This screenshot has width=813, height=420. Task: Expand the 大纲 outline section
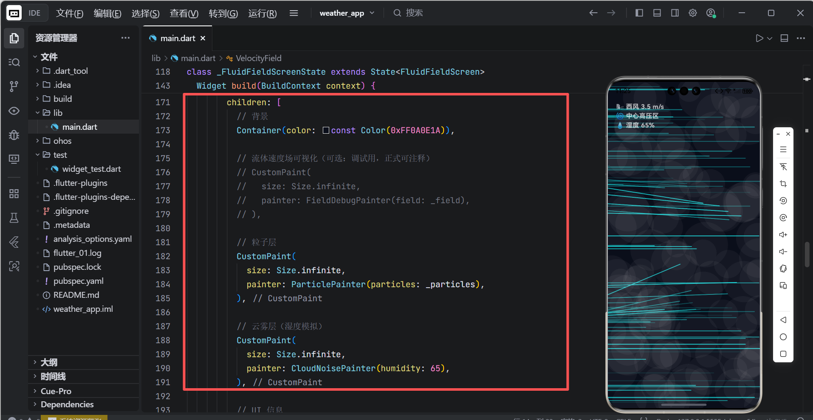pyautogui.click(x=83, y=362)
